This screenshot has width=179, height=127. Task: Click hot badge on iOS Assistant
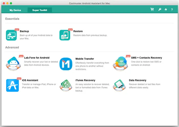(x=19, y=79)
